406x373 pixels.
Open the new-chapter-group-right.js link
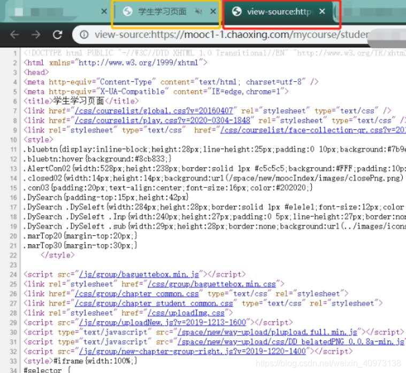tap(193, 352)
